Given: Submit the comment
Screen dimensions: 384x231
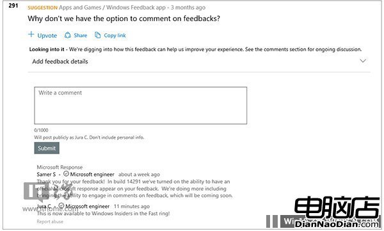Looking at the screenshot, I should pos(47,148).
